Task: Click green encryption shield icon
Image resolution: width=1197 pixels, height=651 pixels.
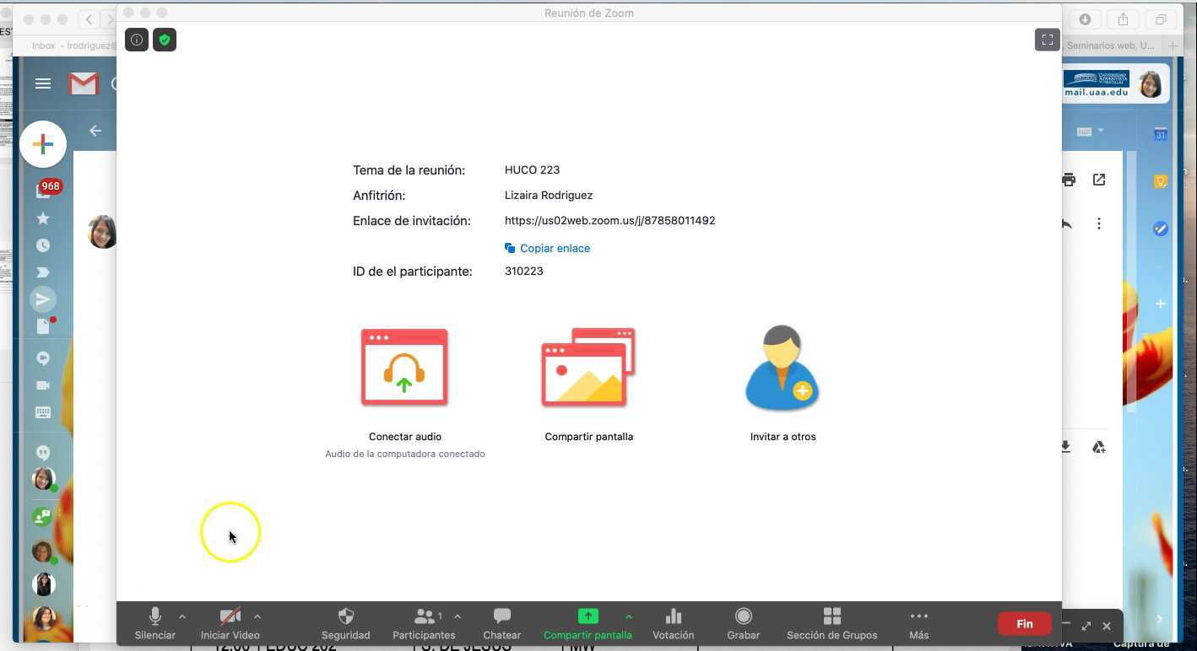Action: 165,40
